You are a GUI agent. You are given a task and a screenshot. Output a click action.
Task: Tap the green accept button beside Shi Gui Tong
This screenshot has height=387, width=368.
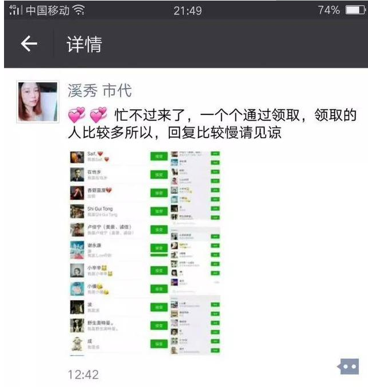point(159,212)
